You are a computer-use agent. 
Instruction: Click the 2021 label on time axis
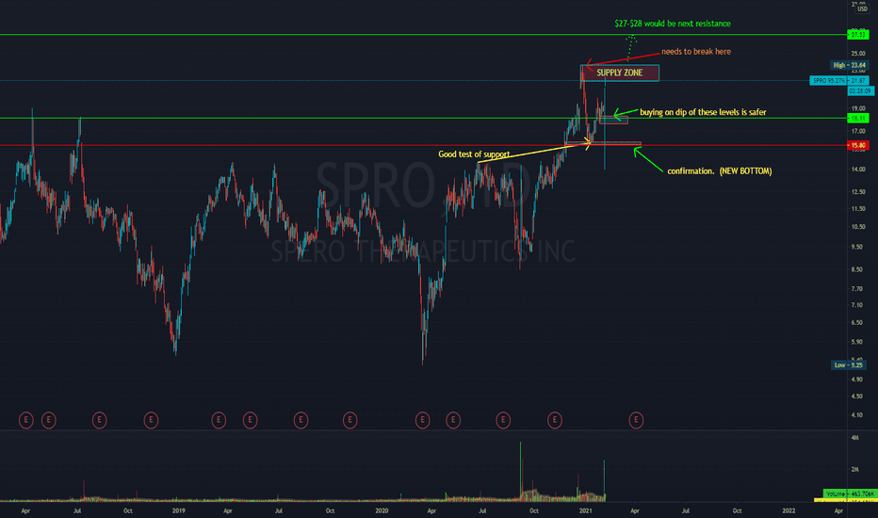pos(586,510)
